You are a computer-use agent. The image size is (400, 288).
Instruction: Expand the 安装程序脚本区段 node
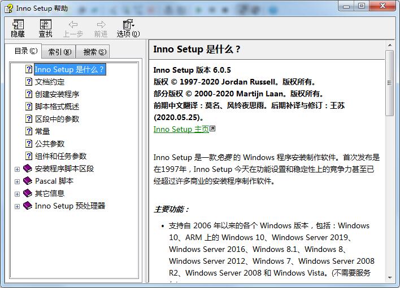click(17, 169)
